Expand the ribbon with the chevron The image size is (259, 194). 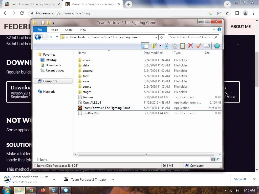pos(213,29)
